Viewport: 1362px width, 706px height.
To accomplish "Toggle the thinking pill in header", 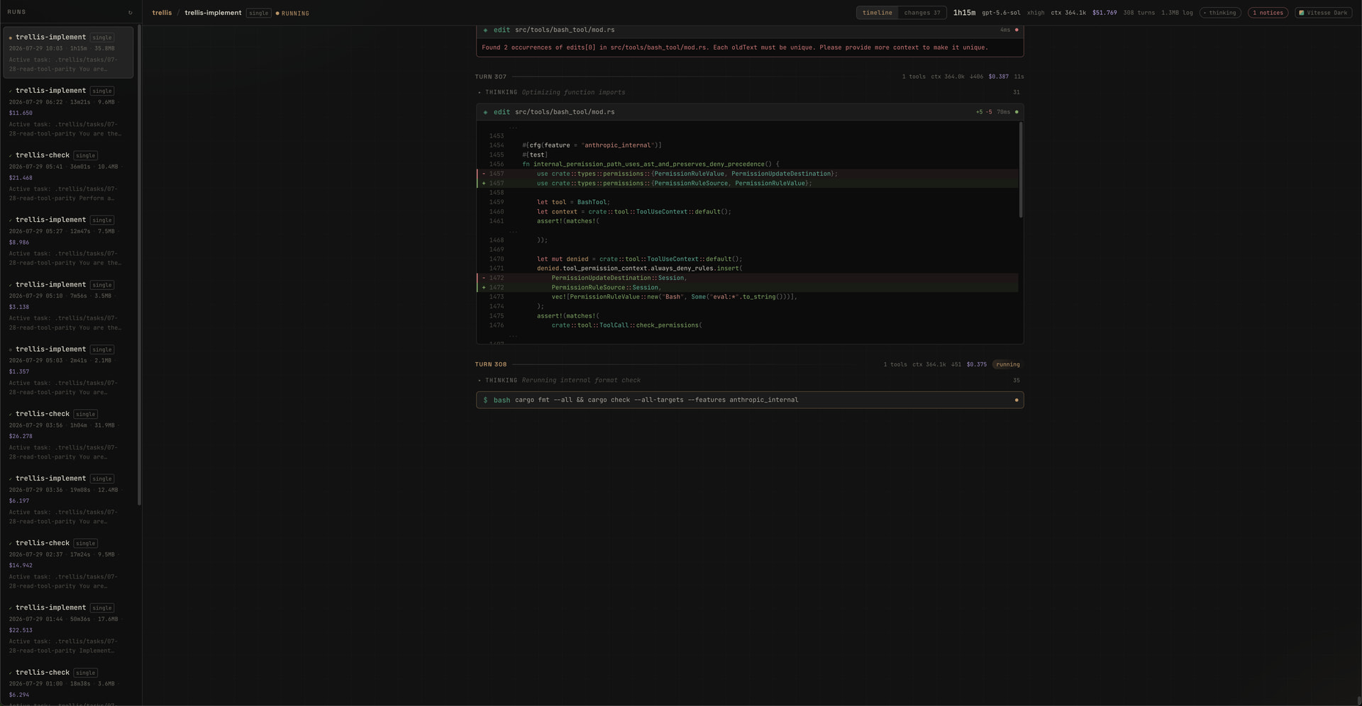I will 1219,13.
